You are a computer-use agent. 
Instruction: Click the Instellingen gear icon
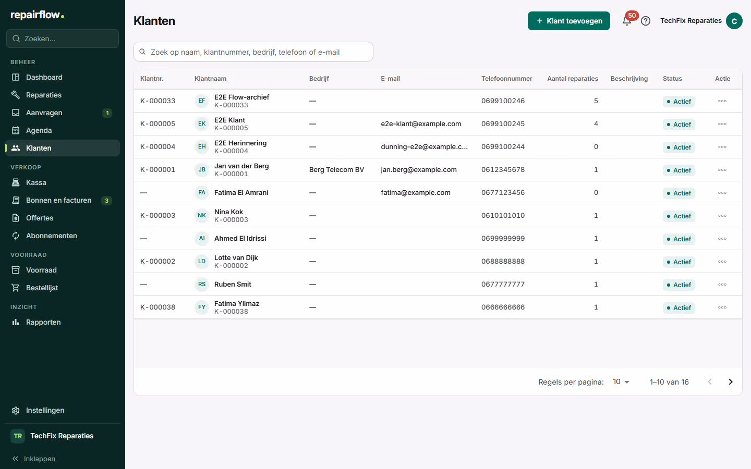(16, 410)
